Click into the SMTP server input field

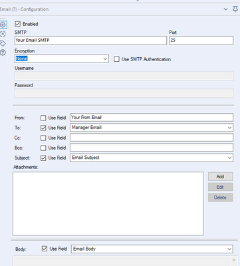pyautogui.click(x=90, y=41)
